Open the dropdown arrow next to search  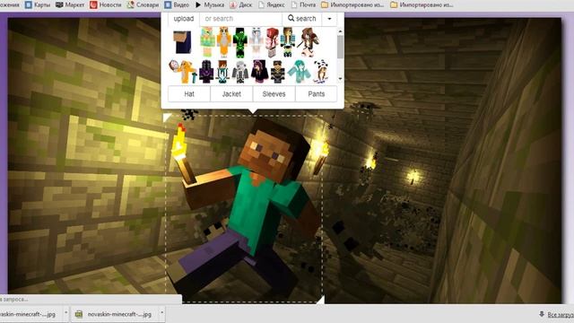coord(329,19)
